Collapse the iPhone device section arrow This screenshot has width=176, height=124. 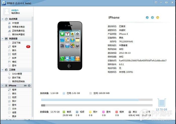[x=3, y=85]
